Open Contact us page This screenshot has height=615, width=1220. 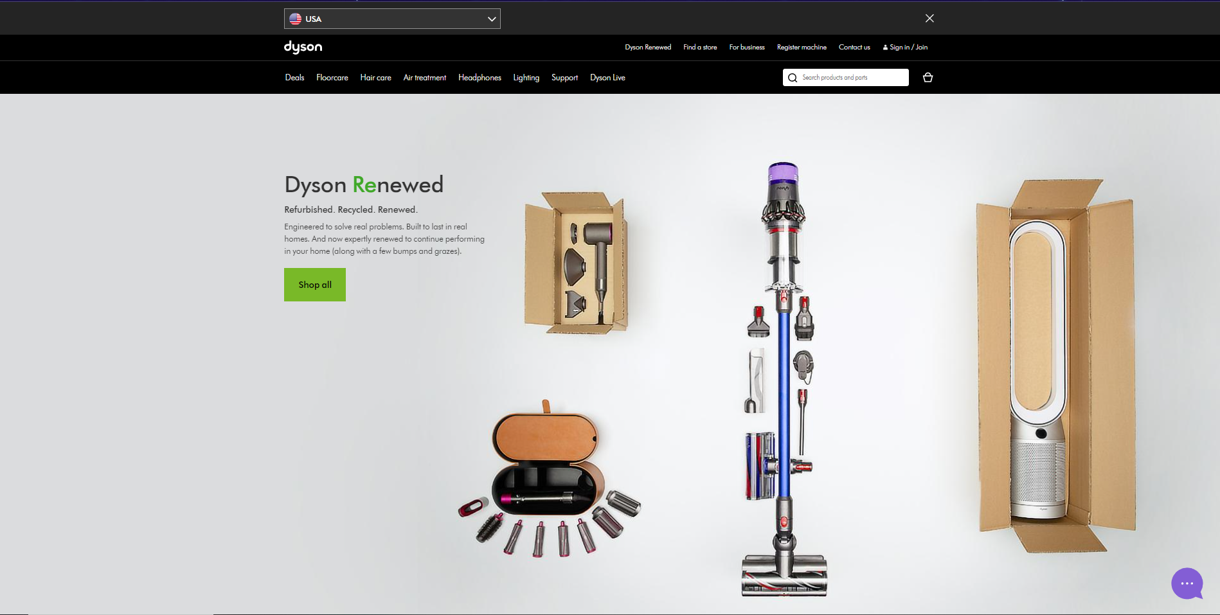click(x=854, y=48)
